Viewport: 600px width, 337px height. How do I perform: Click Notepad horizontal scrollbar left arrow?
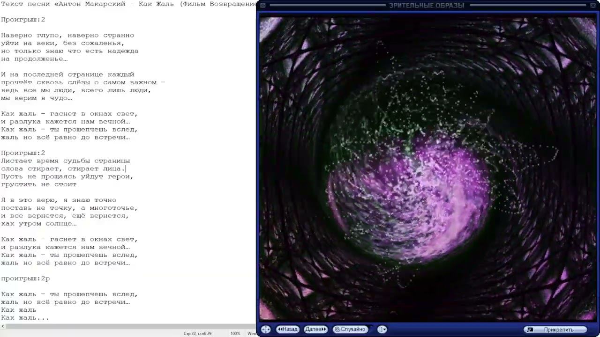click(3, 326)
